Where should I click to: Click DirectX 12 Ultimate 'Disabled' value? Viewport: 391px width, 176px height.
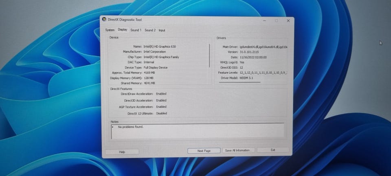click(161, 113)
